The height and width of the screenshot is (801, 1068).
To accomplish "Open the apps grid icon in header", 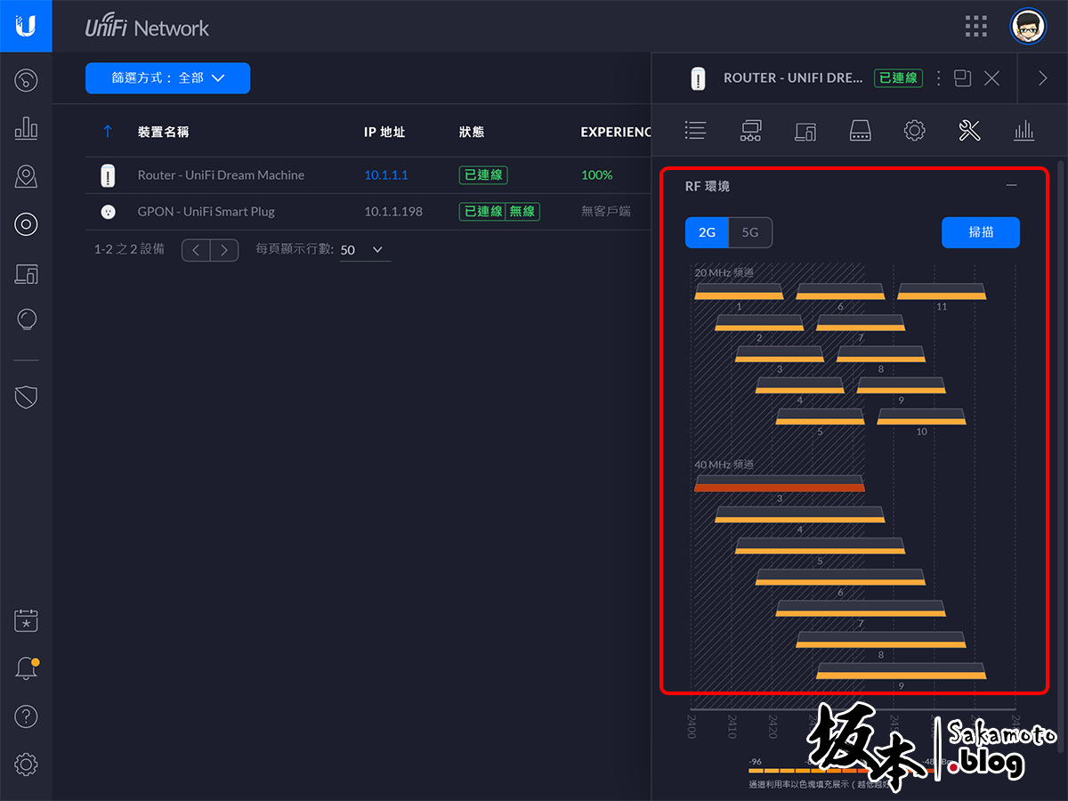I will point(976,26).
